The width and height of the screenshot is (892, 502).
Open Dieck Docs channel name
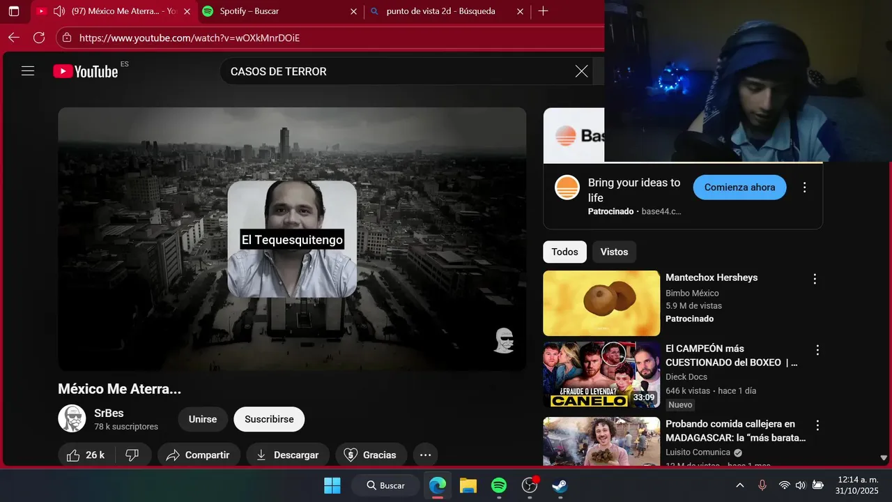coord(686,377)
